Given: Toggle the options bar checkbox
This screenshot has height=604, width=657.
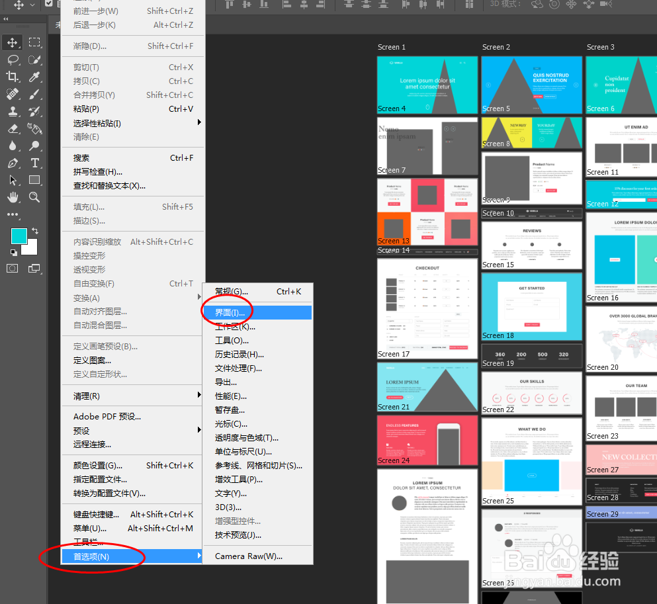Looking at the screenshot, I should [x=49, y=3].
